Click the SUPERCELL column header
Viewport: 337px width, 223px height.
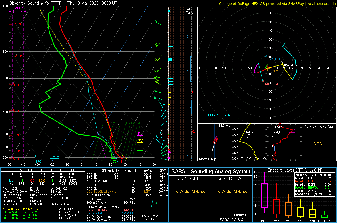(189, 178)
